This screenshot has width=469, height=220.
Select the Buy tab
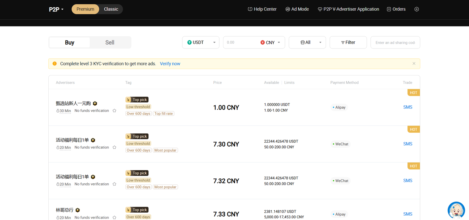(69, 43)
